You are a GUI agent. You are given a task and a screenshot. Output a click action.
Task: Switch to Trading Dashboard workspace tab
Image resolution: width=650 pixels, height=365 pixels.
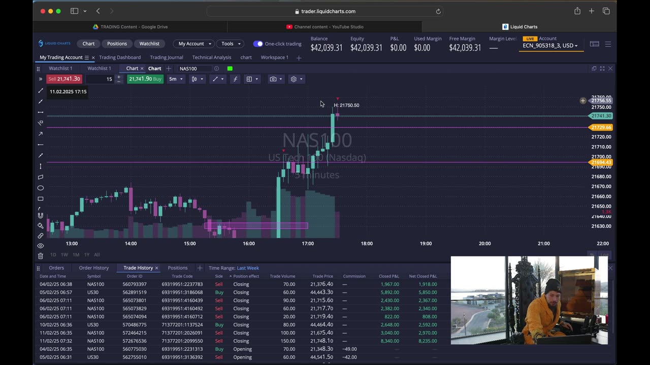coord(120,57)
